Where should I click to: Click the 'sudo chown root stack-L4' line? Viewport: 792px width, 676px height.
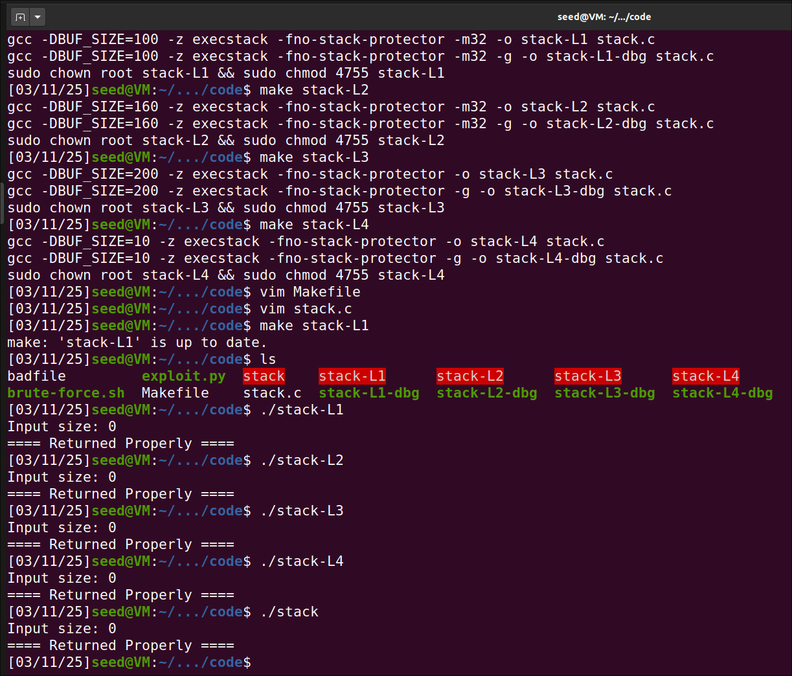(x=226, y=275)
